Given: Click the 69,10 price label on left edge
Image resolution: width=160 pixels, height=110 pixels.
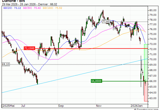Looking at the screenshot, I should pyautogui.click(x=5, y=64).
